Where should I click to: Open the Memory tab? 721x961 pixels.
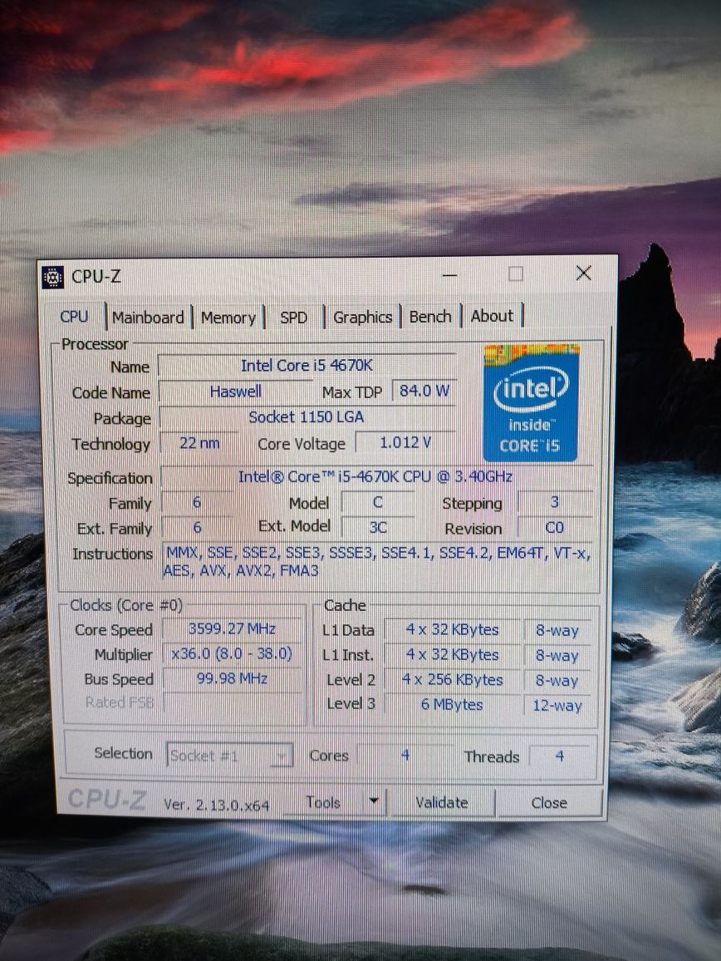pos(228,318)
